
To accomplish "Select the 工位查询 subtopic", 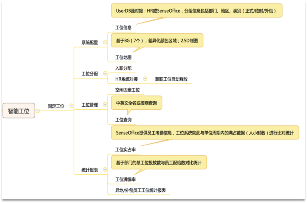I will click(123, 120).
